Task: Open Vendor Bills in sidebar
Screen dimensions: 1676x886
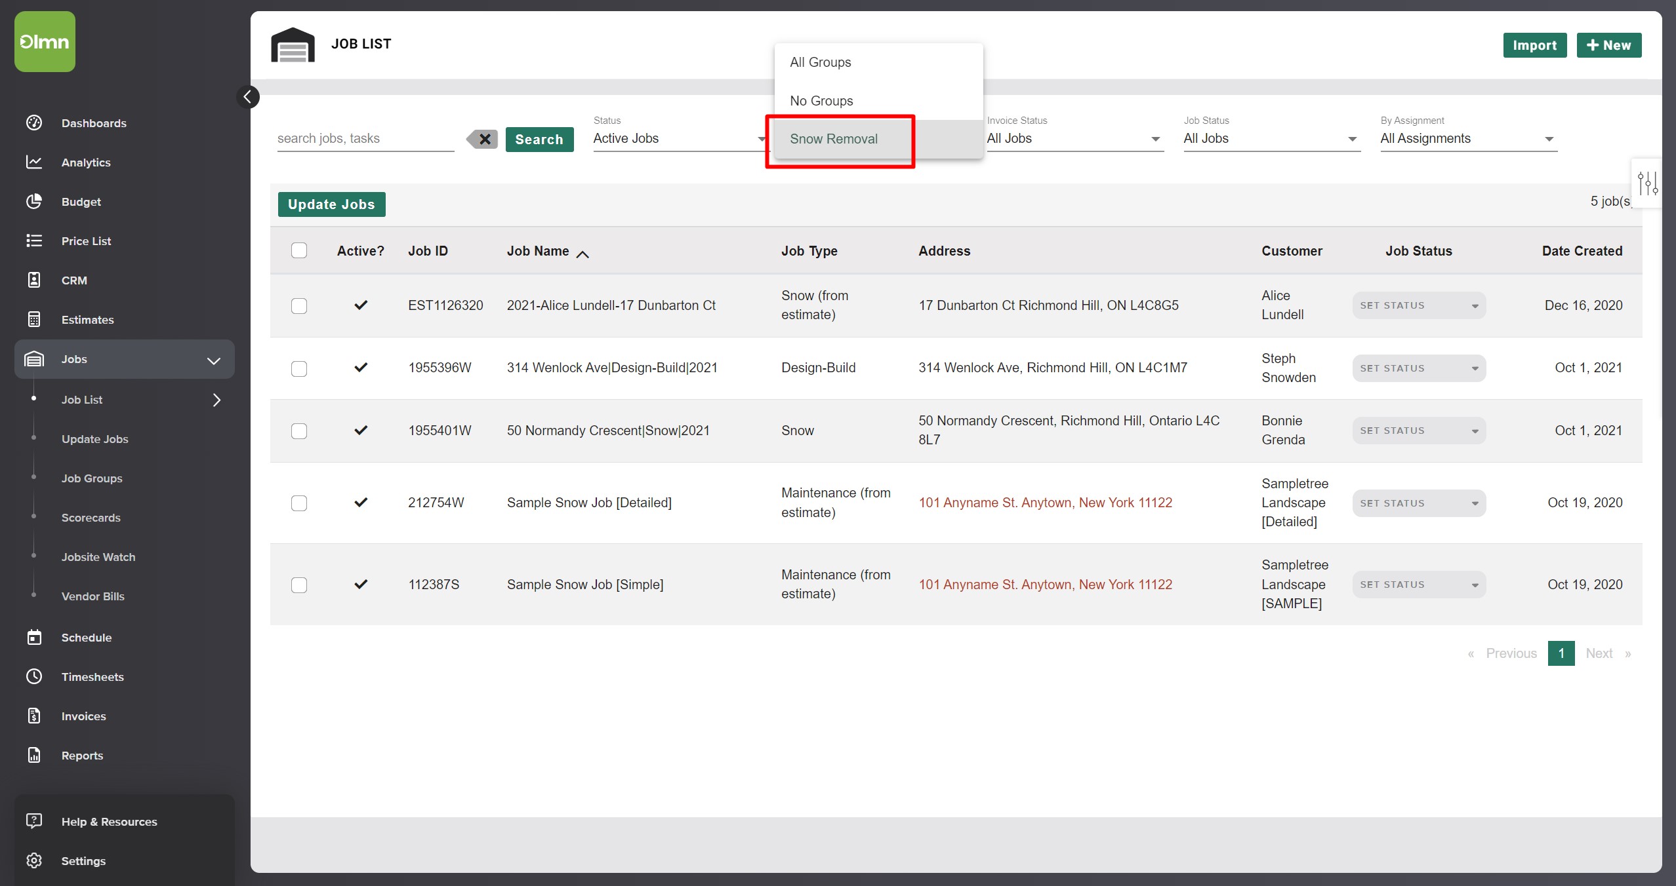Action: pos(93,596)
